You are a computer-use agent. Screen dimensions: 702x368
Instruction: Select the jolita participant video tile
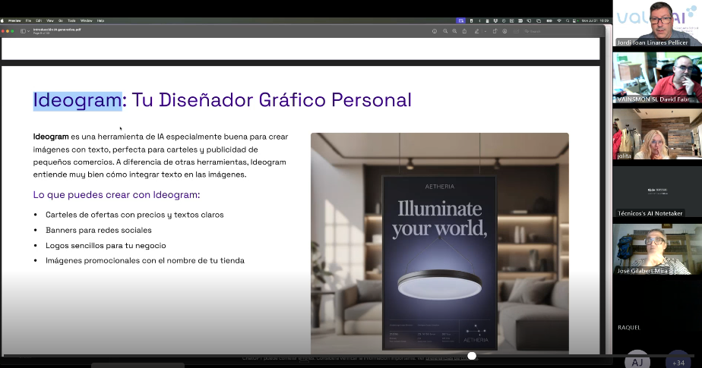pos(657,134)
